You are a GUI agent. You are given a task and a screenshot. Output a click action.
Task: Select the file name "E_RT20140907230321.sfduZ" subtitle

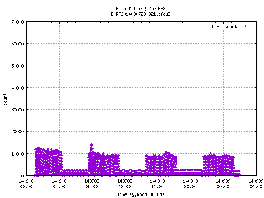point(141,14)
